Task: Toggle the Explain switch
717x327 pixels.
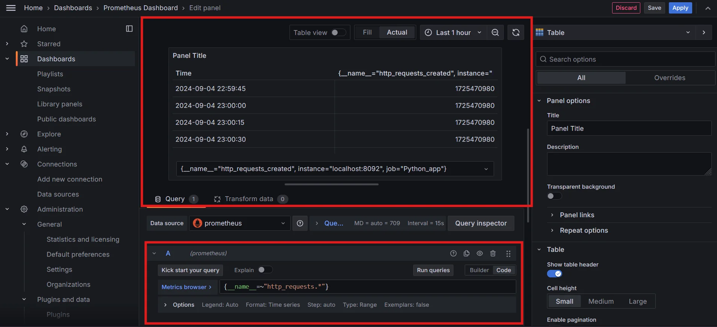Action: [265, 270]
